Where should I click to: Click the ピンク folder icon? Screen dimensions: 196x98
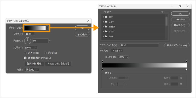[x=106, y=32]
